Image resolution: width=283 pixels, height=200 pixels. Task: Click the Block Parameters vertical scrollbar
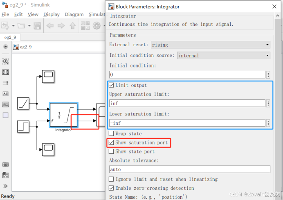pyautogui.click(x=278, y=109)
